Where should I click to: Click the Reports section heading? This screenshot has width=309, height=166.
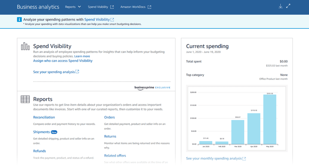43,99
